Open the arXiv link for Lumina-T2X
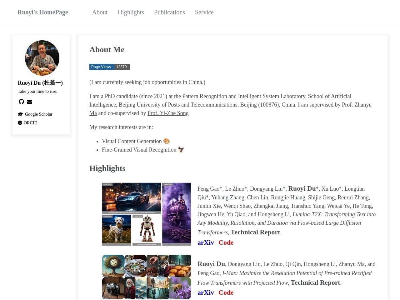This screenshot has width=400, height=300. [x=206, y=242]
